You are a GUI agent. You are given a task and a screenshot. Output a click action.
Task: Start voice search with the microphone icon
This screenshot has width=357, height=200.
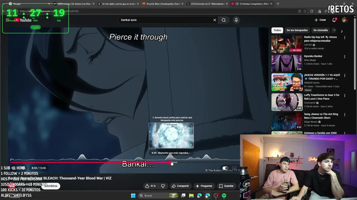click(236, 20)
